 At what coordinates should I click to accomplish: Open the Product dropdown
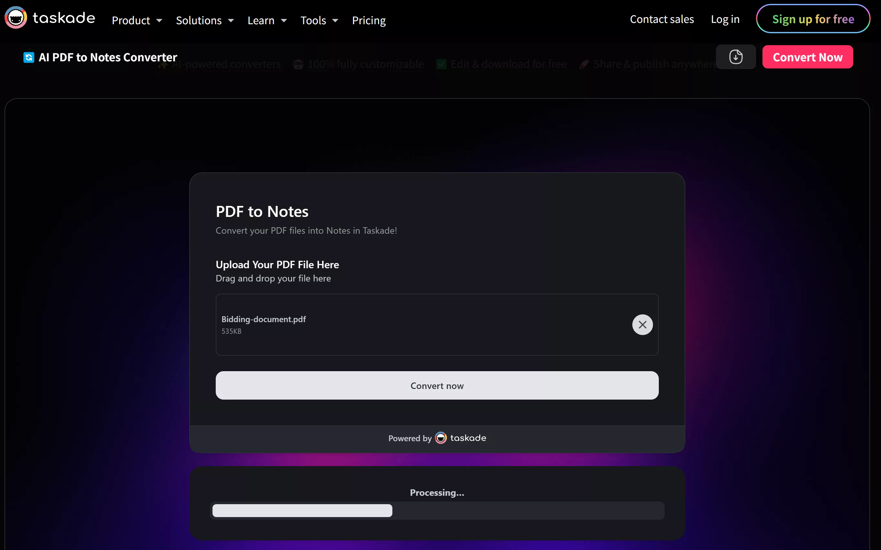137,20
